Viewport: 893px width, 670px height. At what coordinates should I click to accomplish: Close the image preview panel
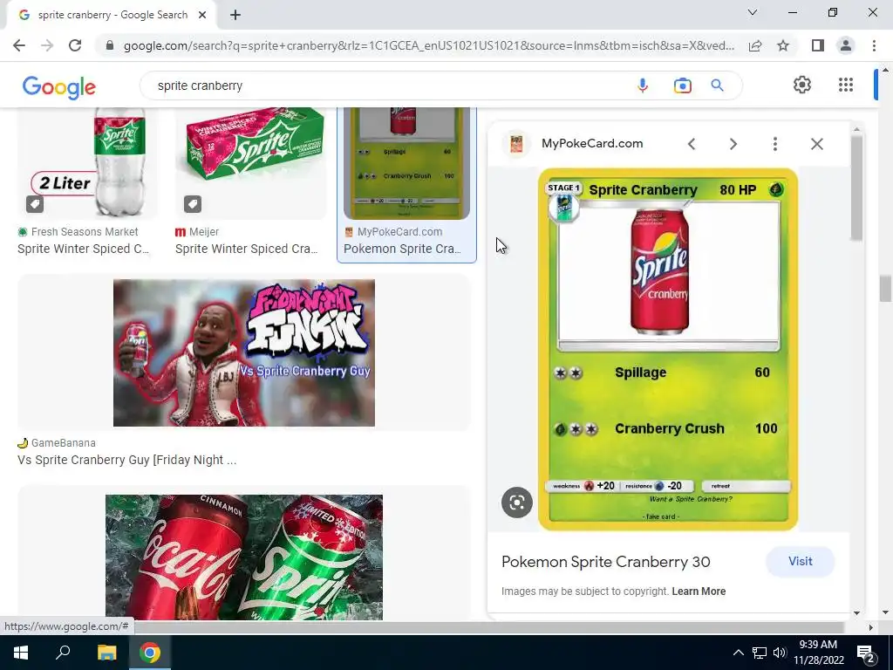816,144
